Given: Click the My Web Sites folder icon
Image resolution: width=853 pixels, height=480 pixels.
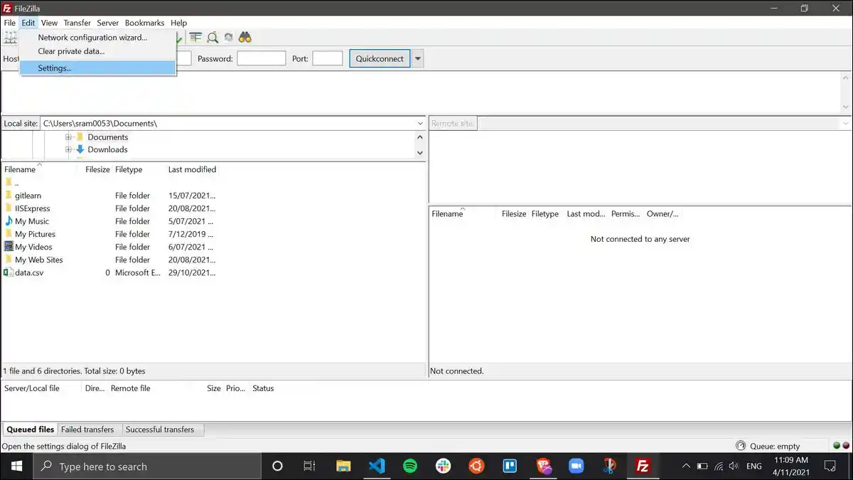Looking at the screenshot, I should pyautogui.click(x=9, y=260).
